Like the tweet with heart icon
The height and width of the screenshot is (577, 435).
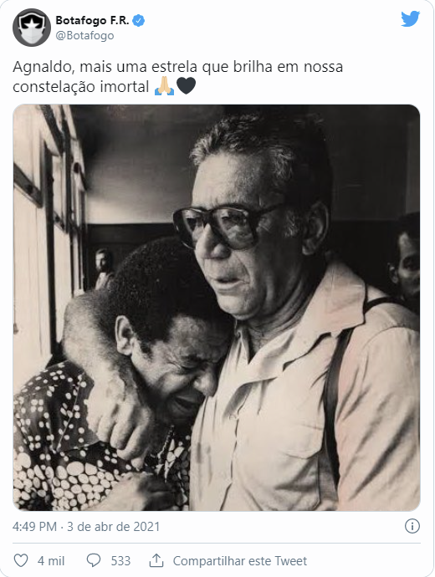click(x=21, y=560)
